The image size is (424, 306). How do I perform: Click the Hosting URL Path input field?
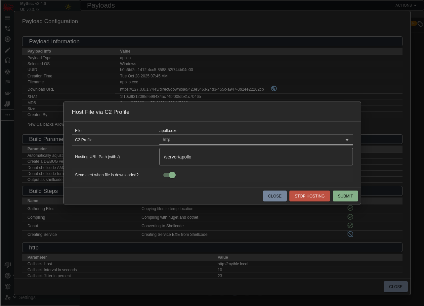point(256,157)
